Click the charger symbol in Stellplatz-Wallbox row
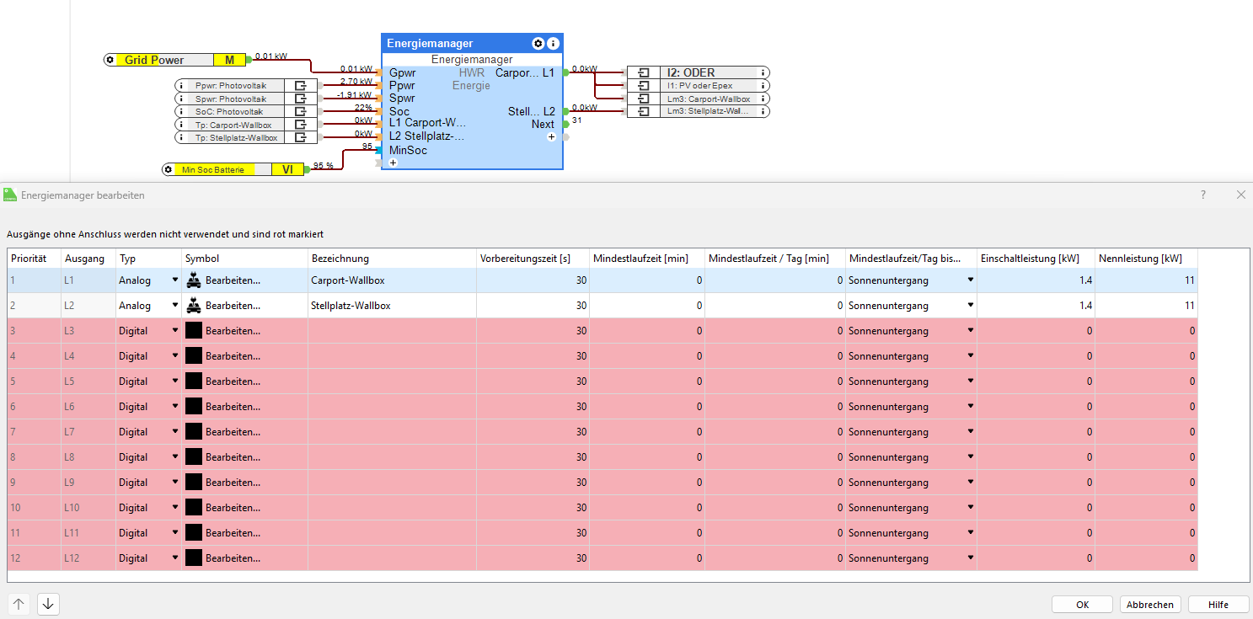 point(194,306)
